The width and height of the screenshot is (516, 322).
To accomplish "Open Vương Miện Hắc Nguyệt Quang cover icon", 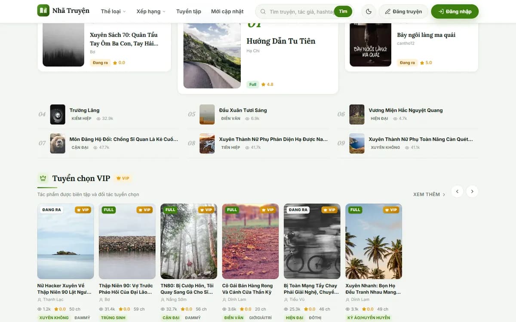I will 357,115.
